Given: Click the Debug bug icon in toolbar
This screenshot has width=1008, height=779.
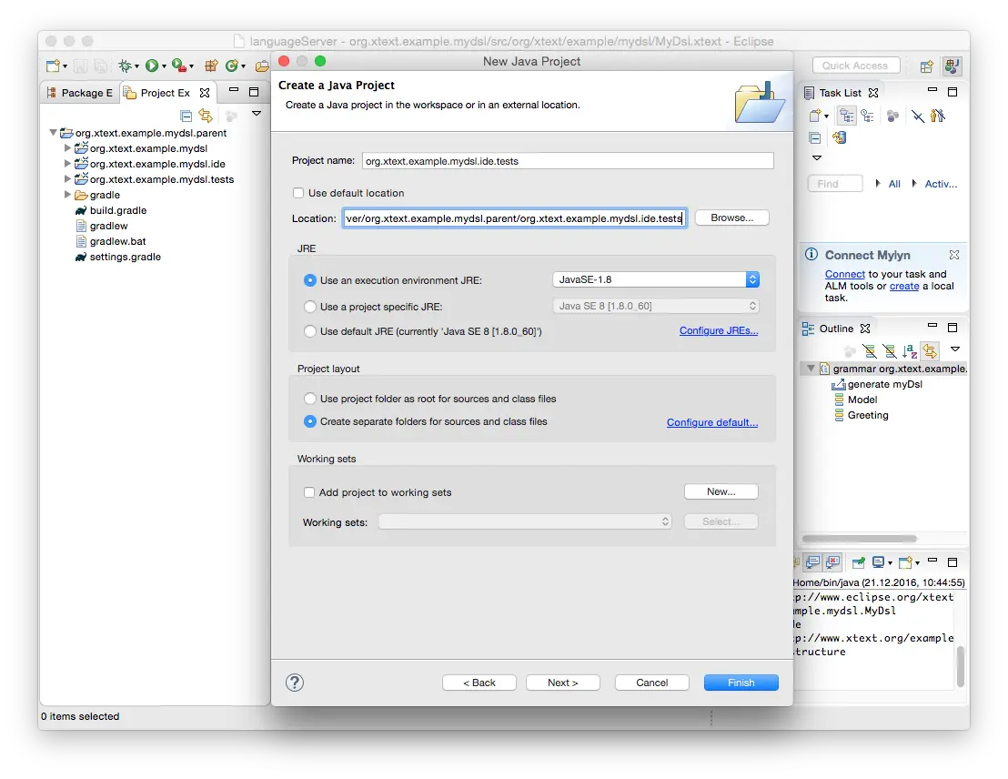Looking at the screenshot, I should pyautogui.click(x=126, y=66).
